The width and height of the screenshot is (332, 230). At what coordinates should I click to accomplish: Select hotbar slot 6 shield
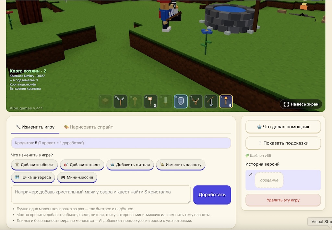coord(181,101)
